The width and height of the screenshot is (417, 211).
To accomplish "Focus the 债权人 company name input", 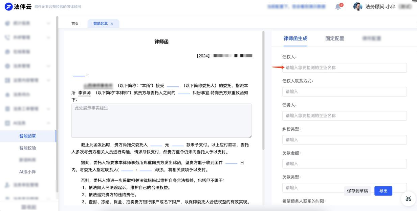I will click(x=344, y=68).
